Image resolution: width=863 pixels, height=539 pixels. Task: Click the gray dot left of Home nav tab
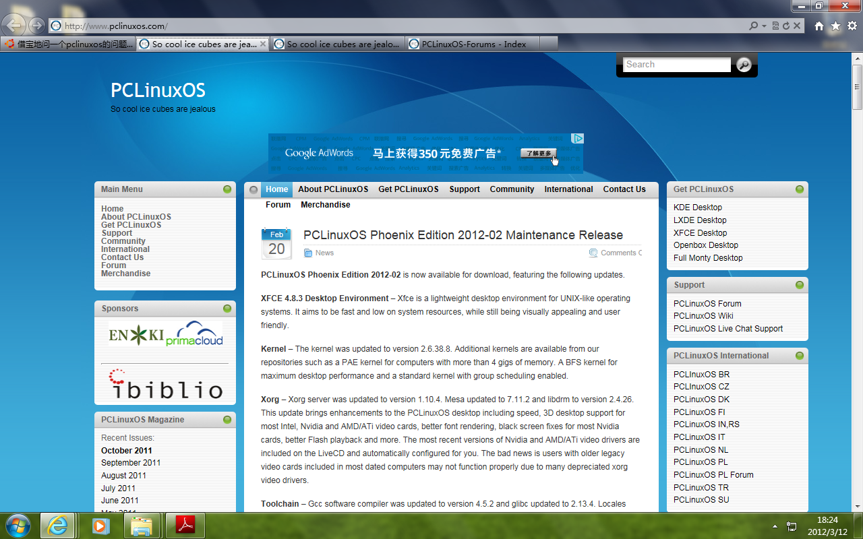(x=254, y=190)
